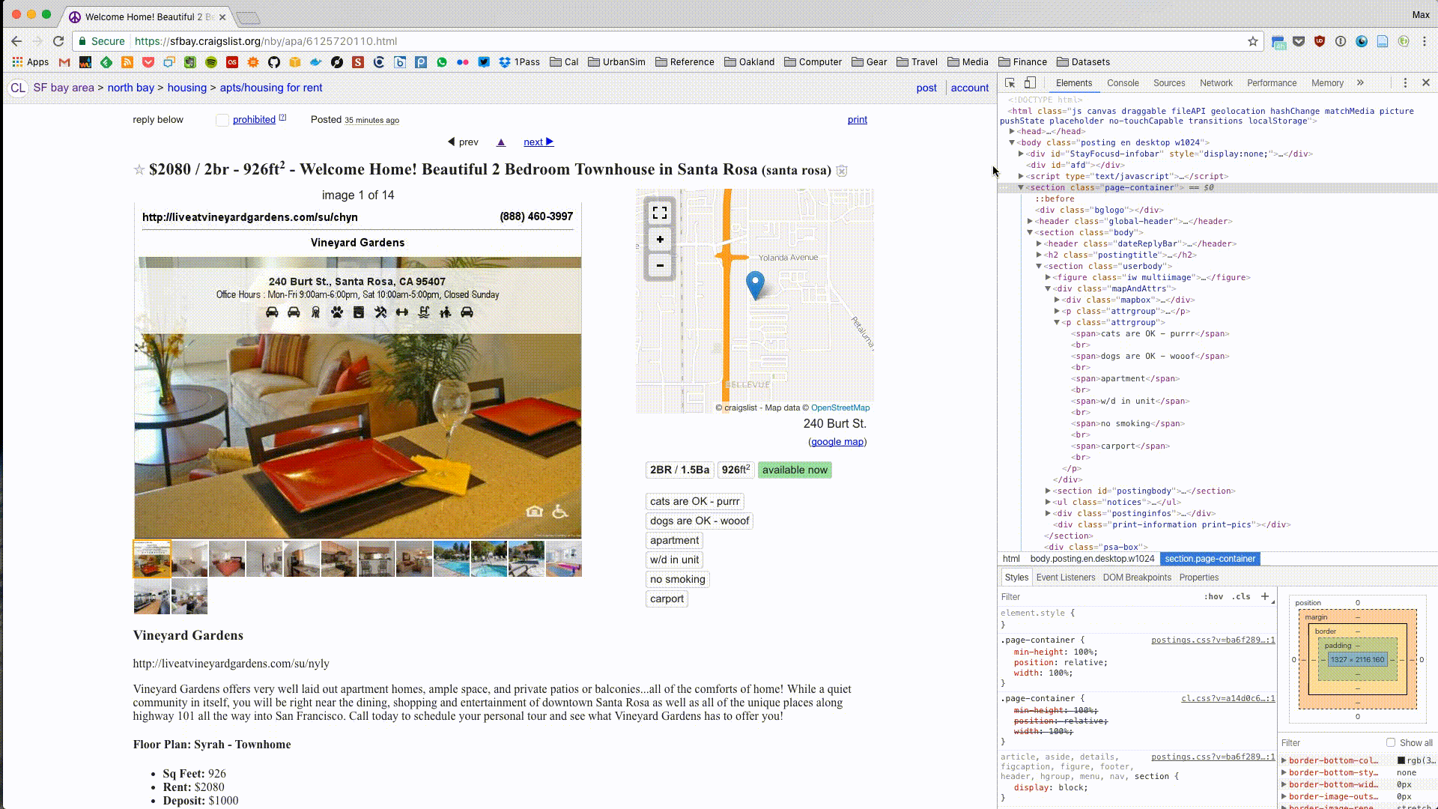Click the blue map location marker
Screen dimensions: 1438x809
[x=755, y=285]
